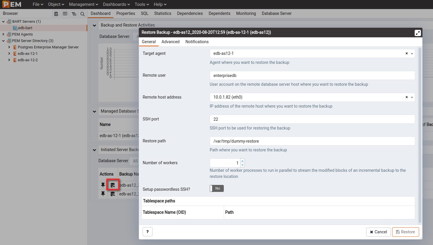Select the General tab in dialog
The image size is (433, 245).
pos(149,42)
